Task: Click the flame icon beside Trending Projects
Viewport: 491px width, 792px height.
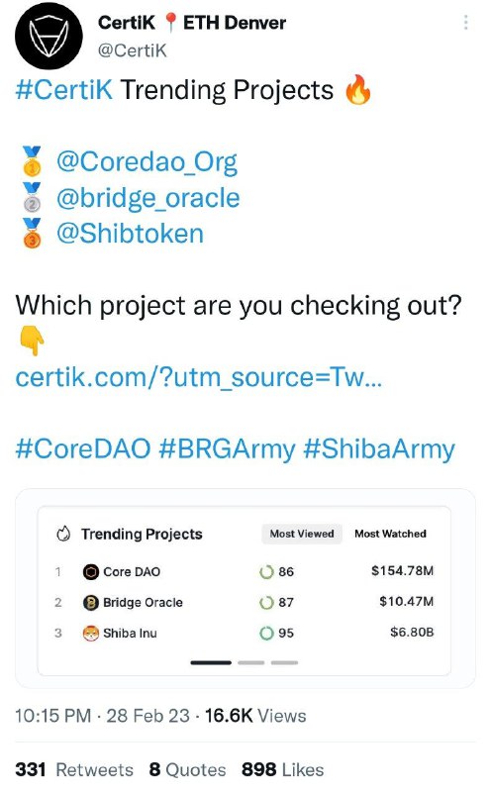Action: (63, 534)
